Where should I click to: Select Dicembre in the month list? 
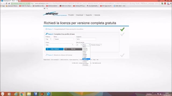86,65
